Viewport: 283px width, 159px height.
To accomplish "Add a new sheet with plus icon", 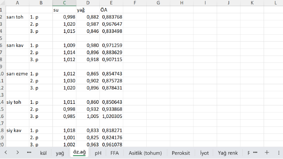I will point(267,153).
